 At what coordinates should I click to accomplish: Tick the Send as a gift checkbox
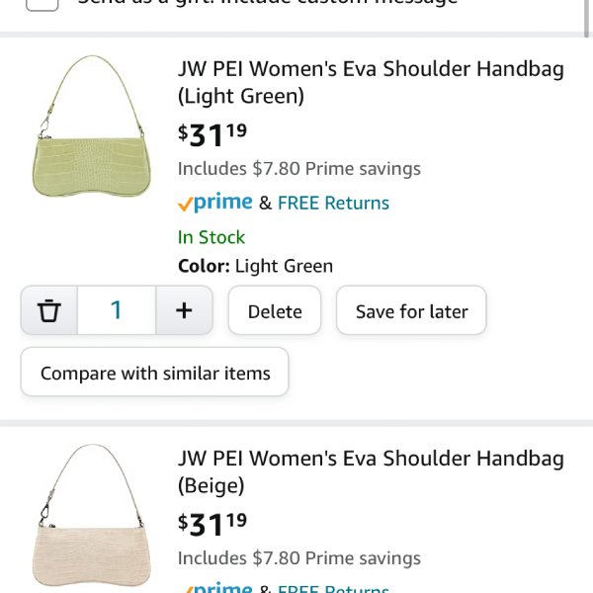[42, 4]
